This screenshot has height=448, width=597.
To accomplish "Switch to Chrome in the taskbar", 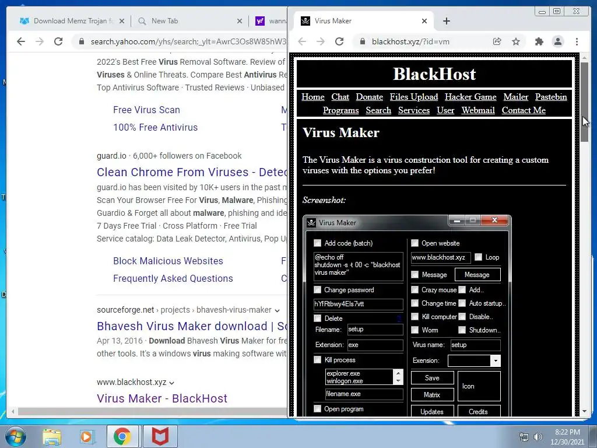I will (x=122, y=436).
